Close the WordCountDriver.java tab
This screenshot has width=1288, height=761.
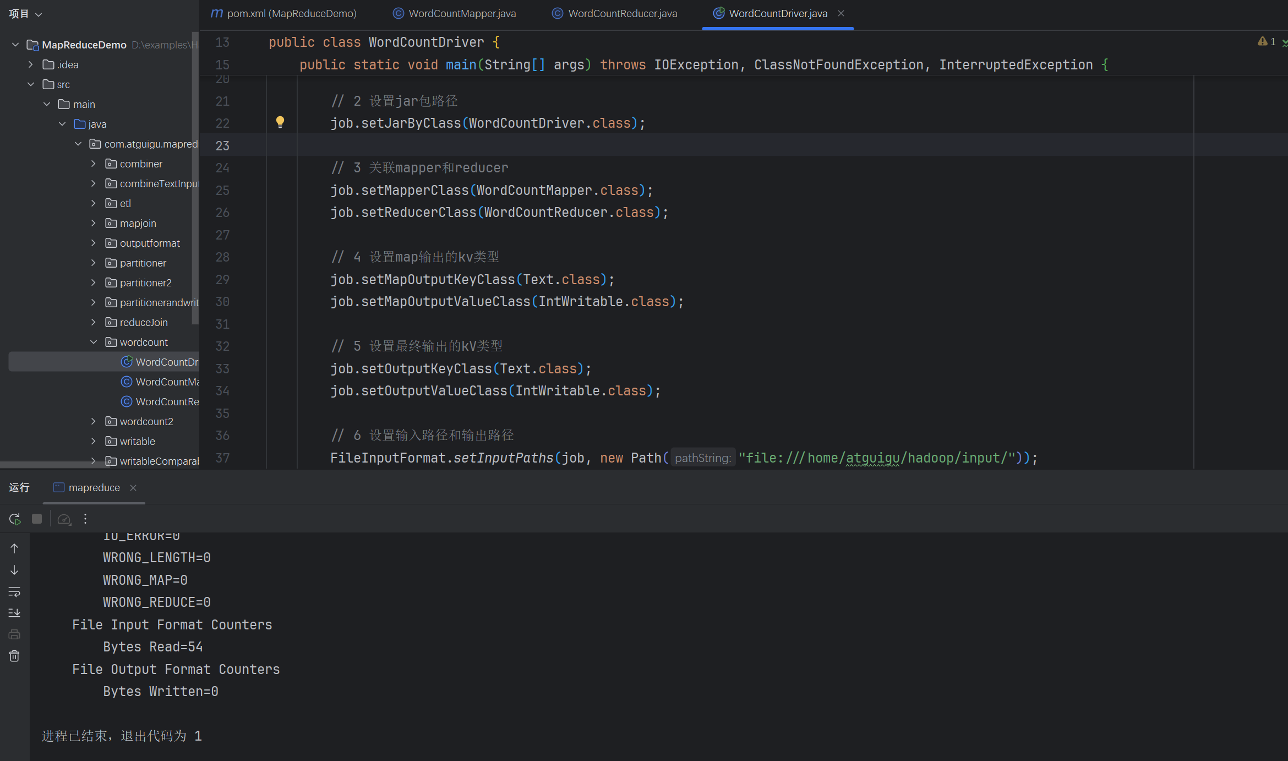[841, 13]
